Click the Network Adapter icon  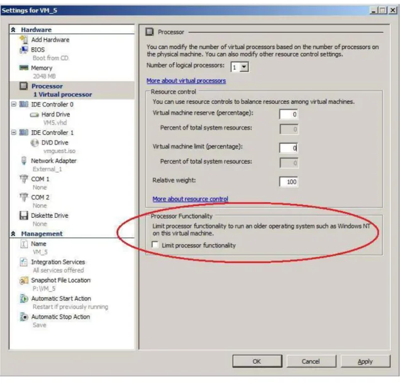(x=24, y=161)
